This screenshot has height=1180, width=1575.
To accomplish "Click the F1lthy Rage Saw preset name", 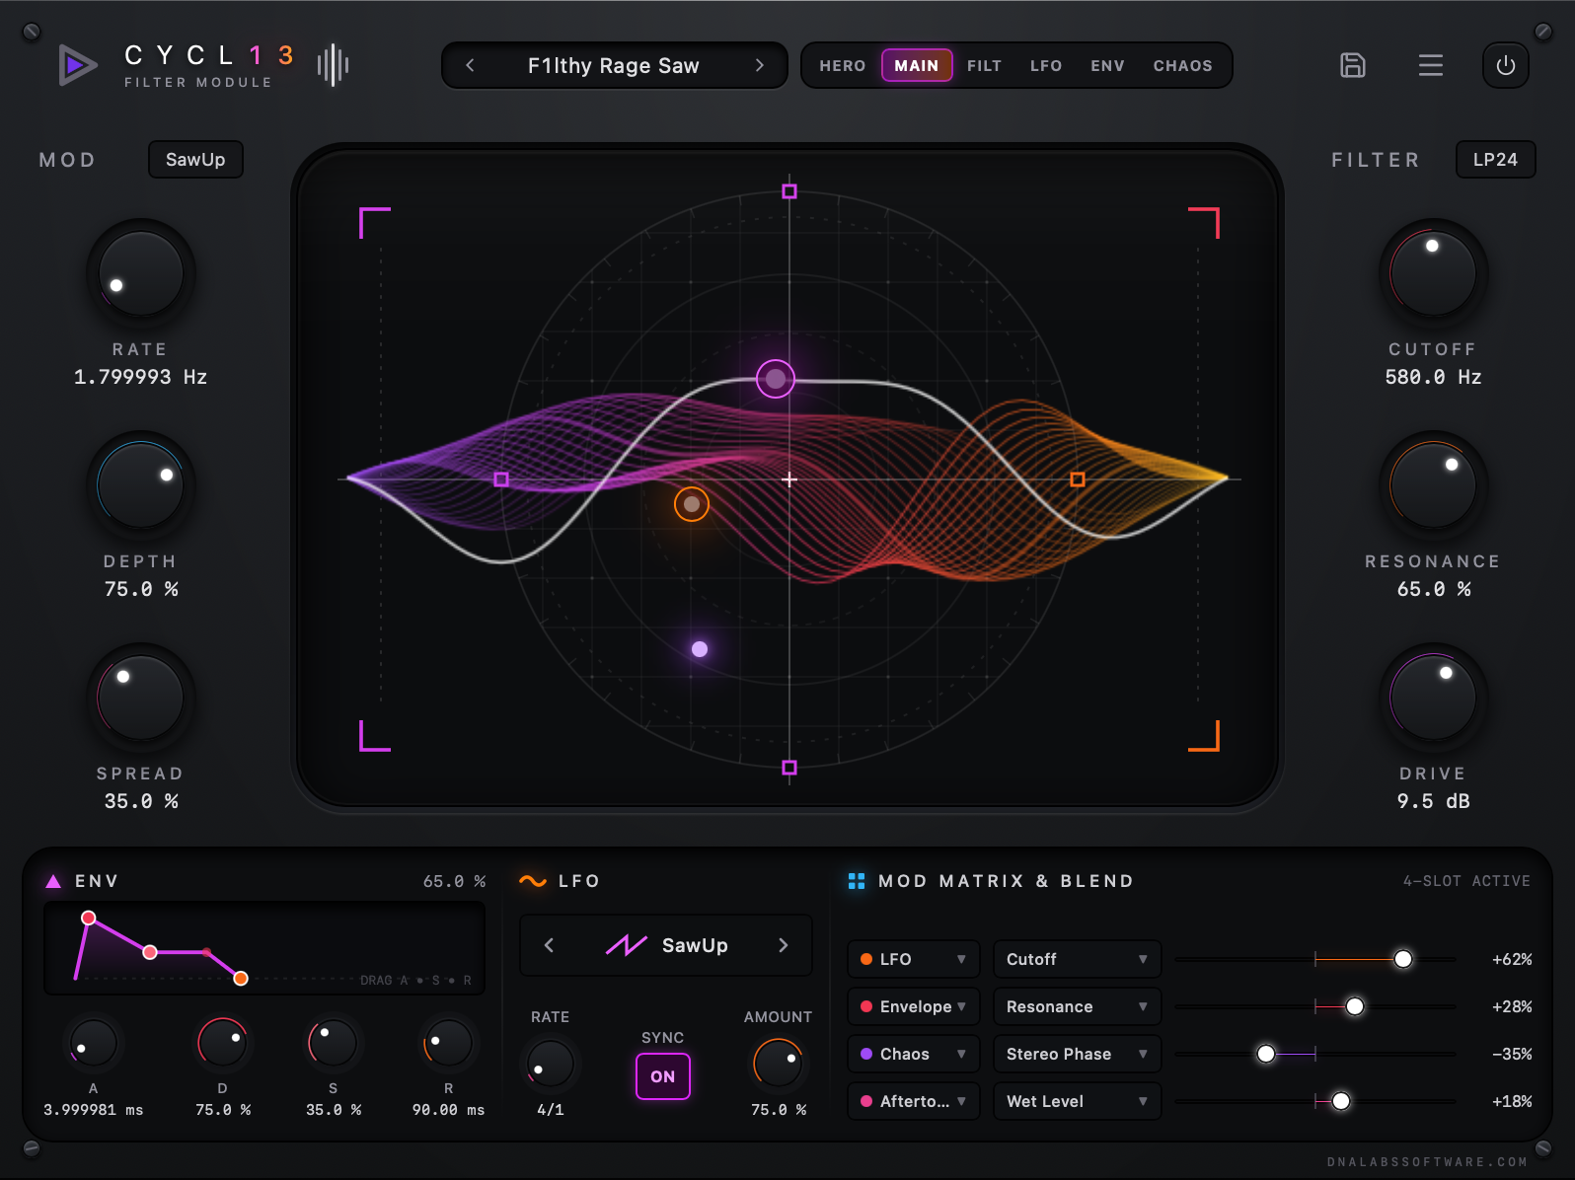I will (614, 65).
